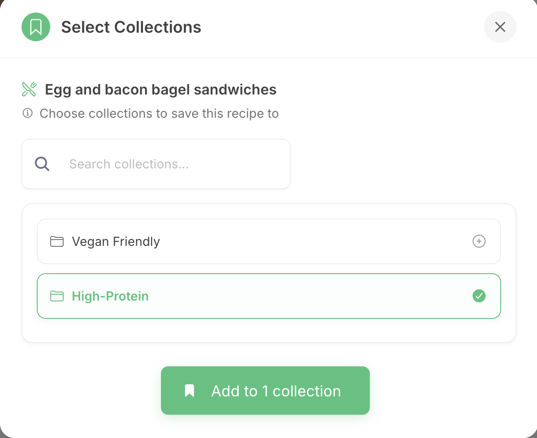Click the Select Collections title
The width and height of the screenshot is (537, 438).
tap(131, 27)
